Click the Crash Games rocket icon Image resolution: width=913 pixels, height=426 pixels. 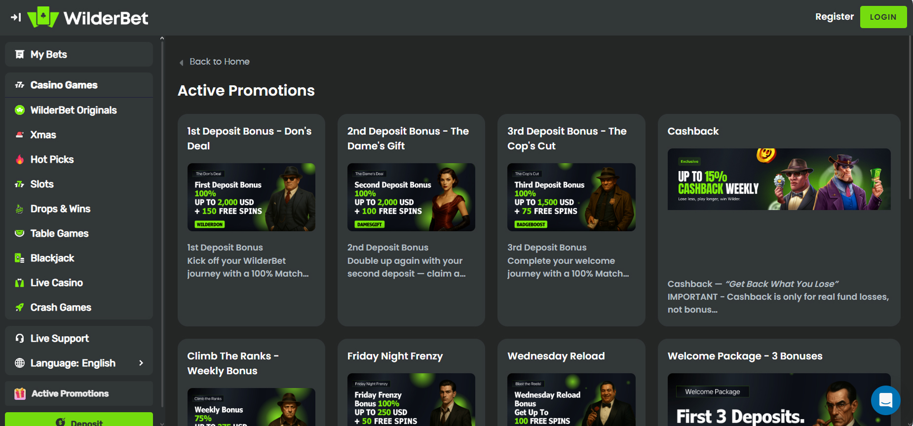[20, 307]
